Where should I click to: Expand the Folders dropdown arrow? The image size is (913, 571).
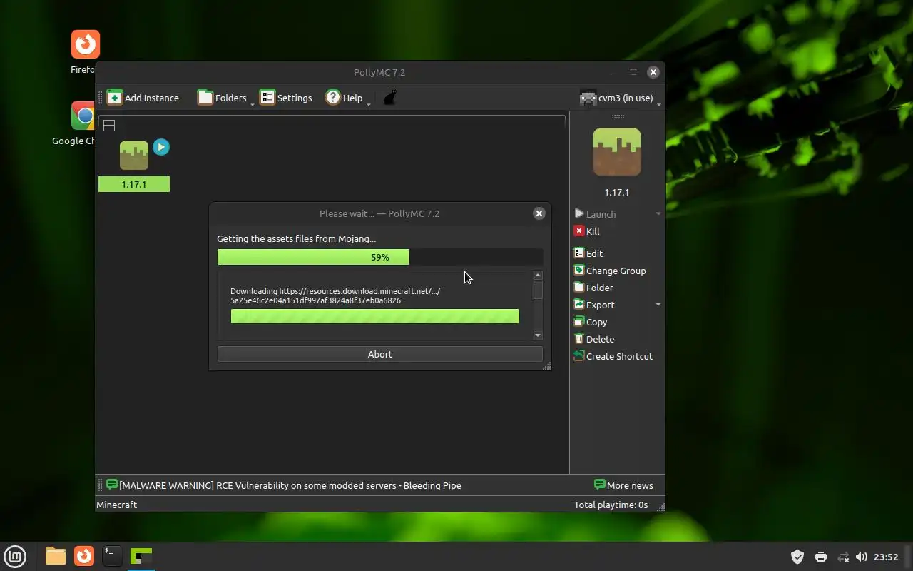click(252, 104)
